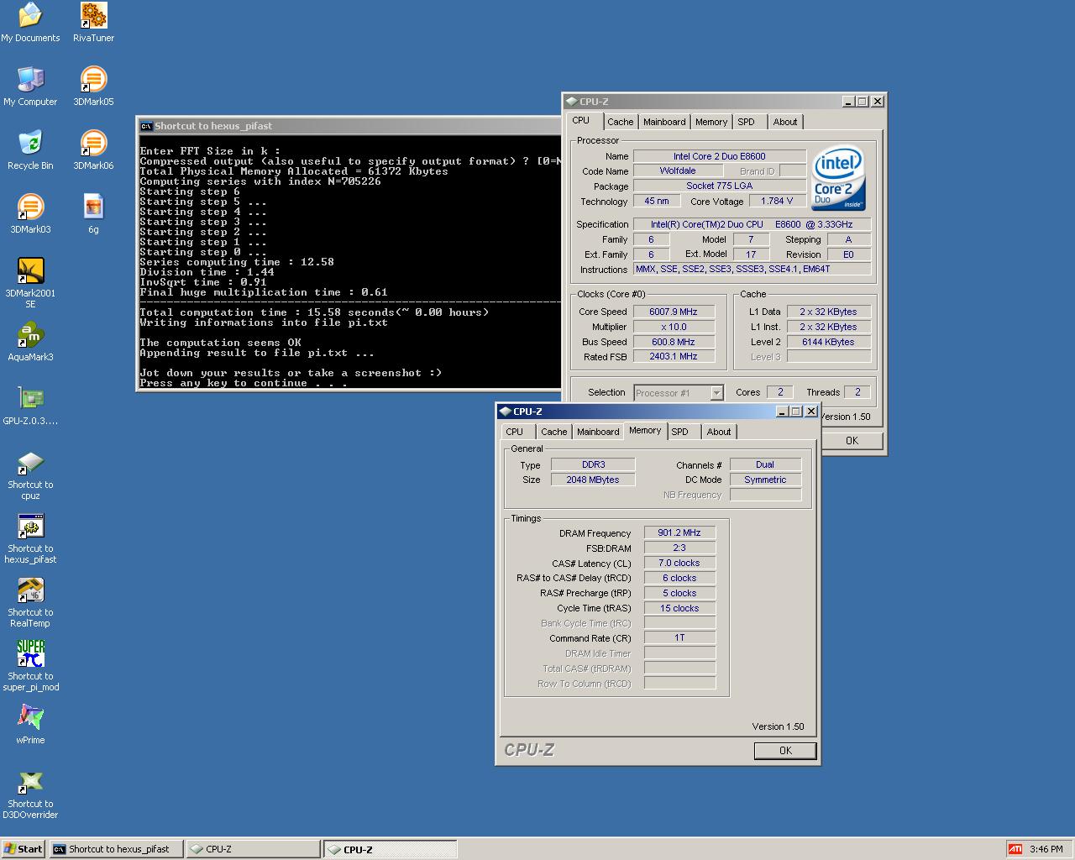Click the Core Speed value 6007.9 MHz
The height and width of the screenshot is (860, 1075).
674,312
